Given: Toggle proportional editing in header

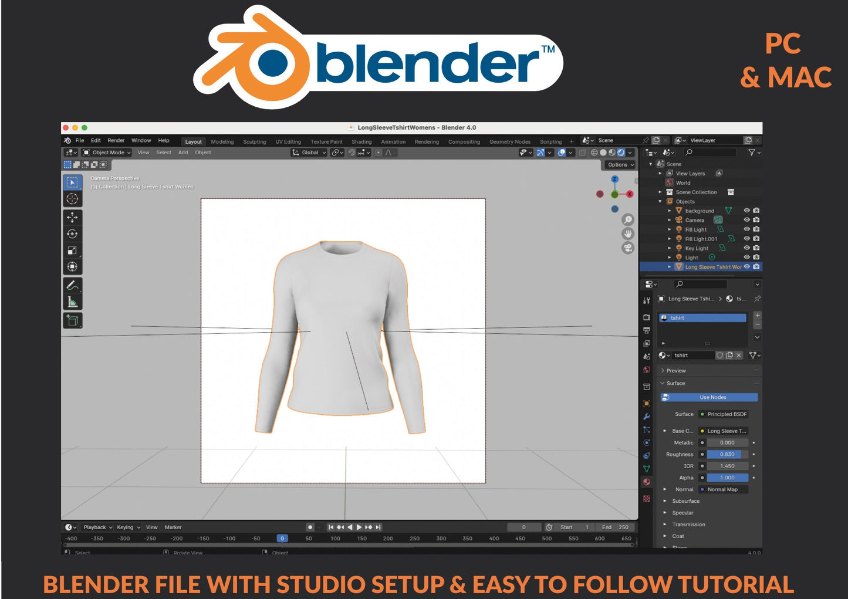Looking at the screenshot, I should [x=379, y=153].
